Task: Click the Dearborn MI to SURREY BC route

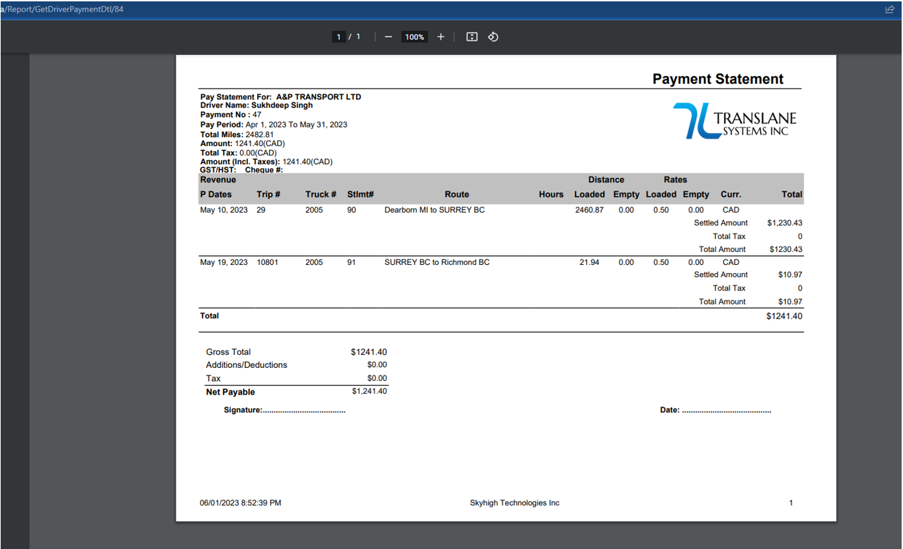Action: click(x=434, y=210)
